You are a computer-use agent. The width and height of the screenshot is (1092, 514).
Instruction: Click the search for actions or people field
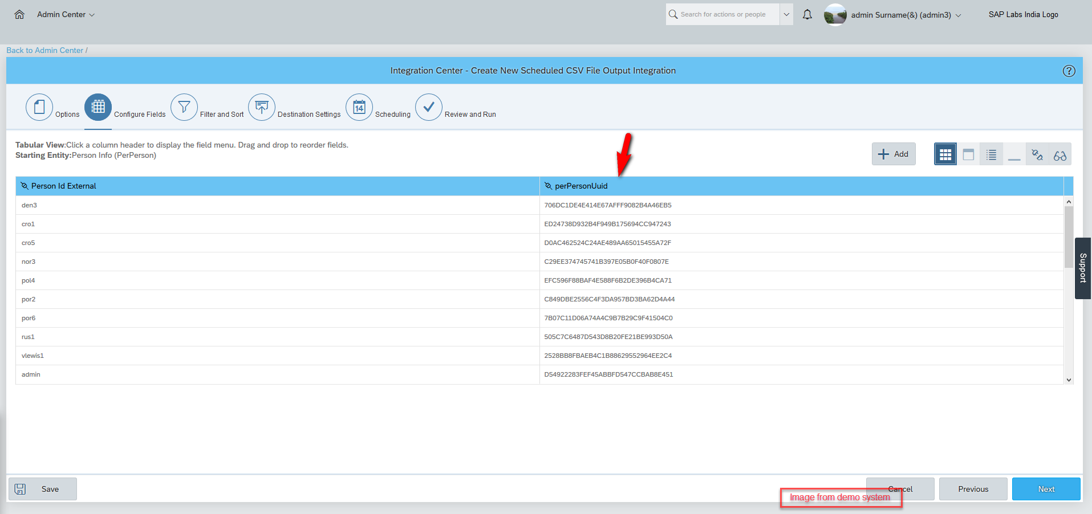tap(722, 14)
